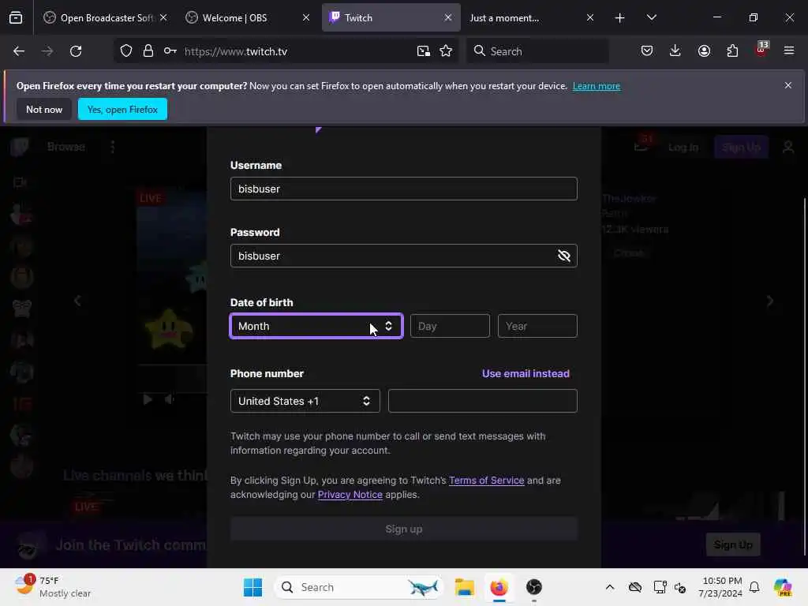Image resolution: width=808 pixels, height=606 pixels.
Task: Click the phone number input field
Action: [482, 401]
